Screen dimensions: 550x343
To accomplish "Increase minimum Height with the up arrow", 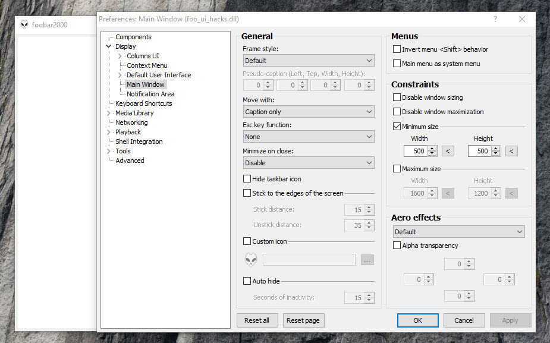I will (496, 149).
